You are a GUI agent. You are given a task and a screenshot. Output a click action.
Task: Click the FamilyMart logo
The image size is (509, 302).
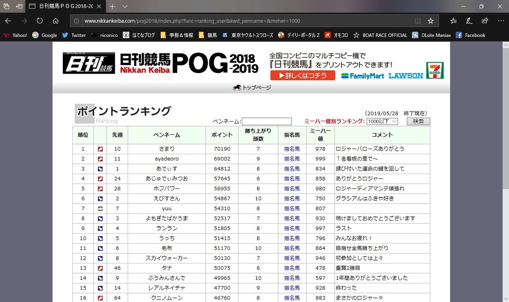click(x=362, y=75)
